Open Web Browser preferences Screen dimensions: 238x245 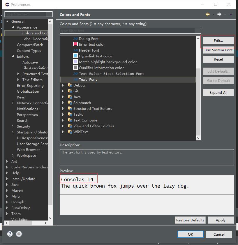pos(28,149)
